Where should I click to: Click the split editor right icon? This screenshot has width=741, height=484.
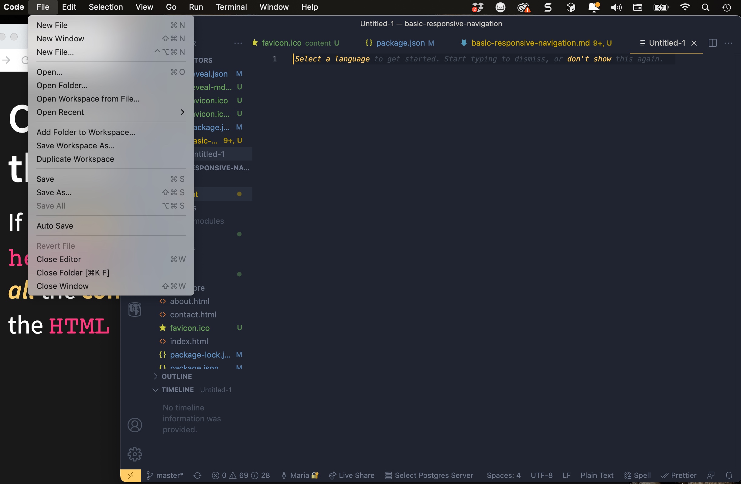712,43
